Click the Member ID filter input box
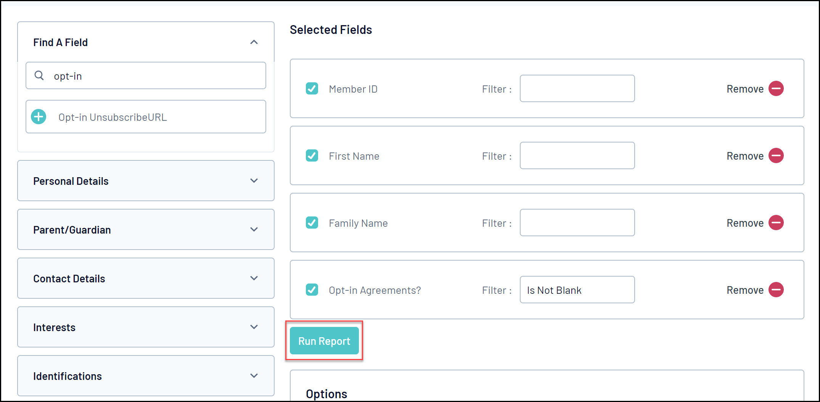The height and width of the screenshot is (402, 820). tap(577, 88)
